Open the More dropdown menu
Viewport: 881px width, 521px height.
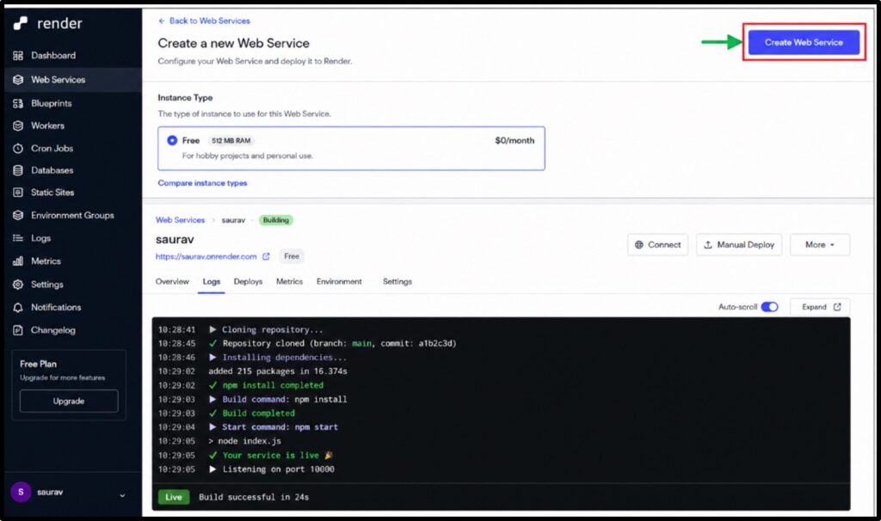coord(820,245)
